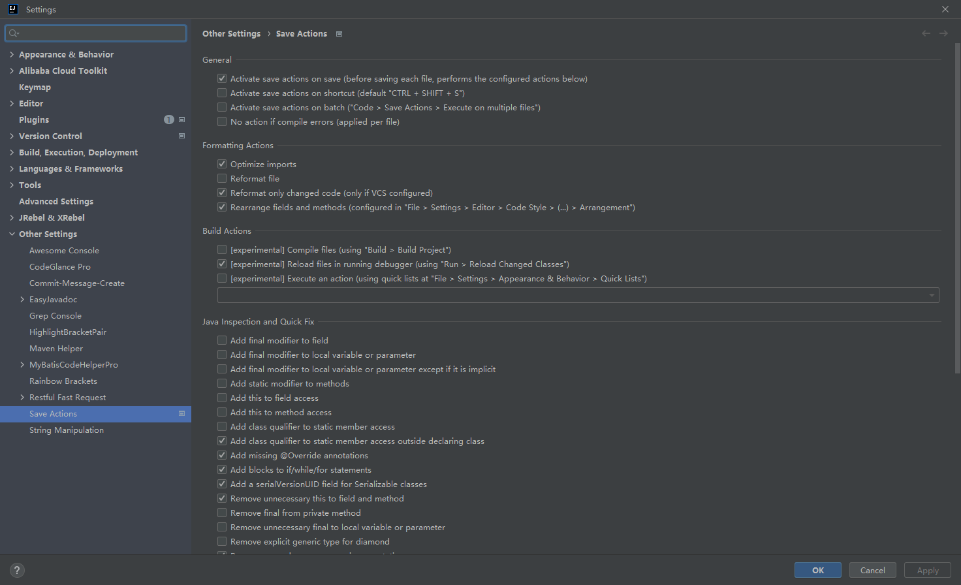
Task: Click the search magnifier icon in settings search
Action: click(14, 33)
